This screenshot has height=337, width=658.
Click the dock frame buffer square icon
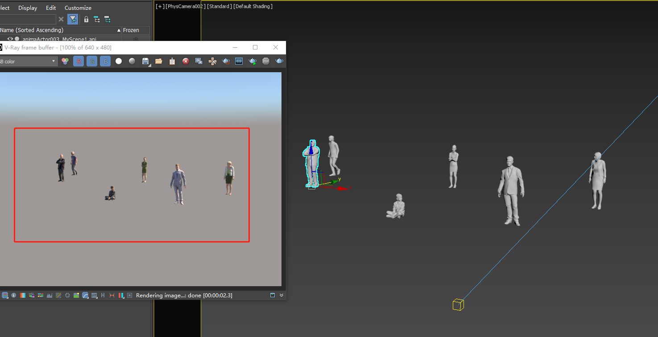273,295
